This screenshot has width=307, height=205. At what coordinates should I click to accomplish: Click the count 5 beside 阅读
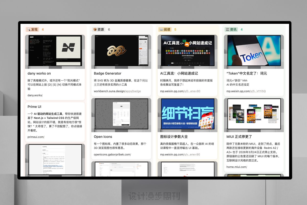click(175, 29)
